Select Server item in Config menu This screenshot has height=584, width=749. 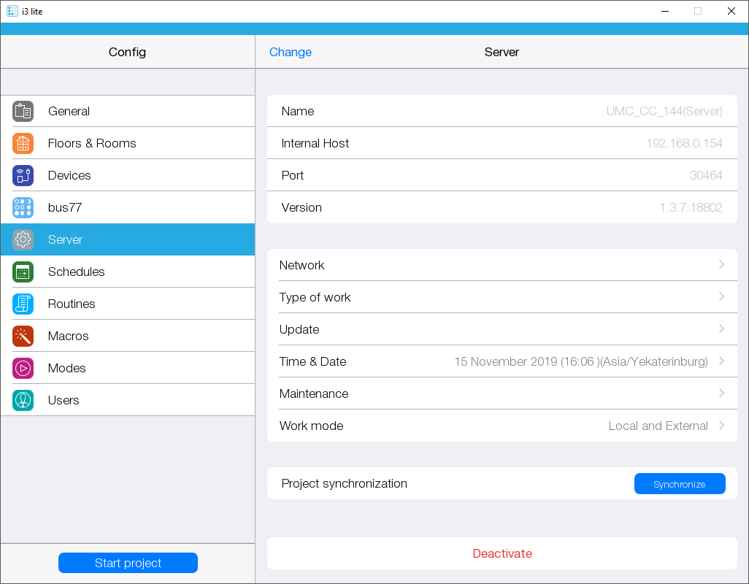128,239
